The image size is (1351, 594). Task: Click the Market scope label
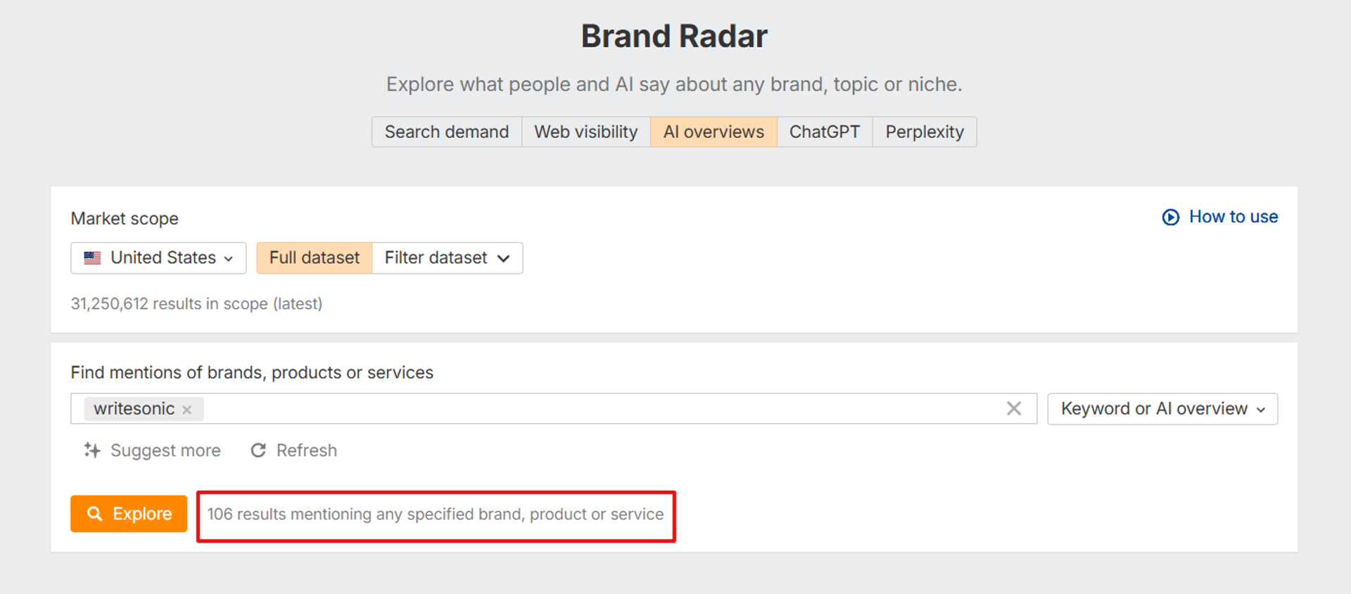[125, 218]
